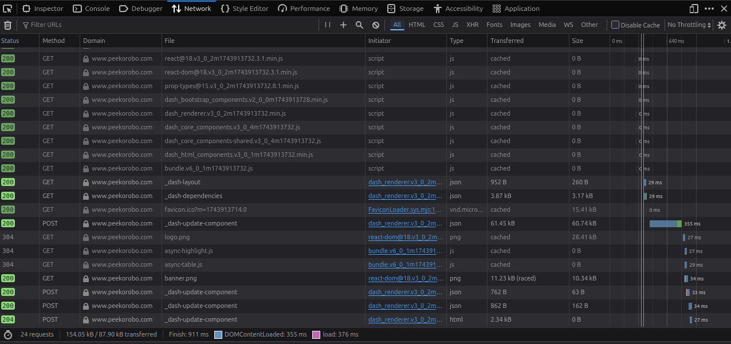Filter requests by Fonts
The height and width of the screenshot is (344, 731).
pyautogui.click(x=494, y=25)
